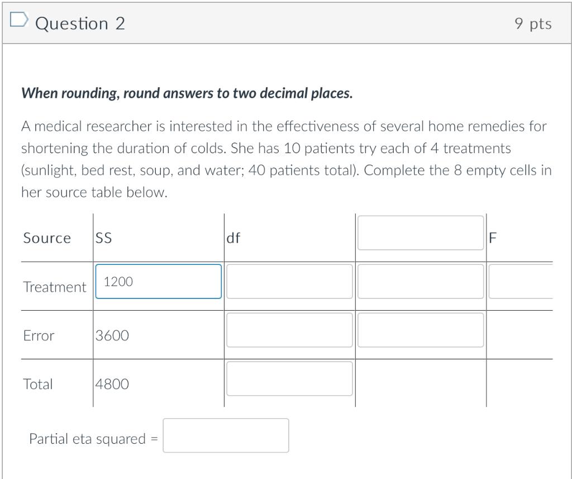Image resolution: width=572 pixels, height=479 pixels.
Task: Click the Question 2 heading
Action: point(79,23)
